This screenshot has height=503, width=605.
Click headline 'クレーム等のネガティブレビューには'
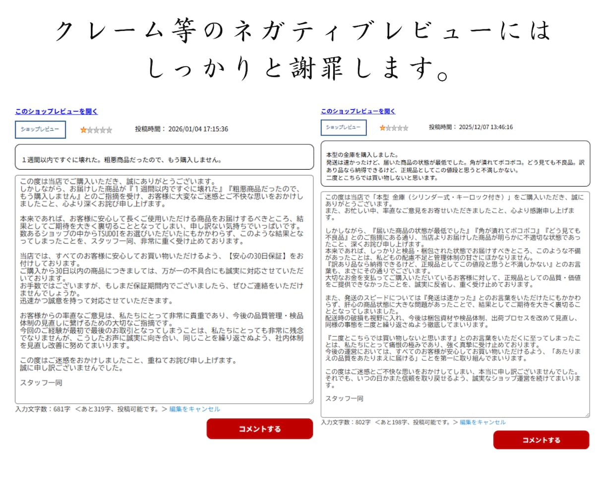302,31
